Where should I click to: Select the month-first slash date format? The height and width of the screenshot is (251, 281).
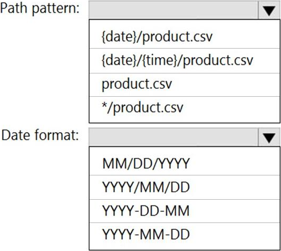(x=185, y=163)
